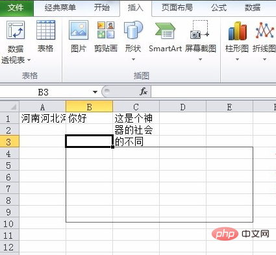Screen dimensions: 276x255
Task: Click the shapes 形状 icon
Action: [x=133, y=30]
